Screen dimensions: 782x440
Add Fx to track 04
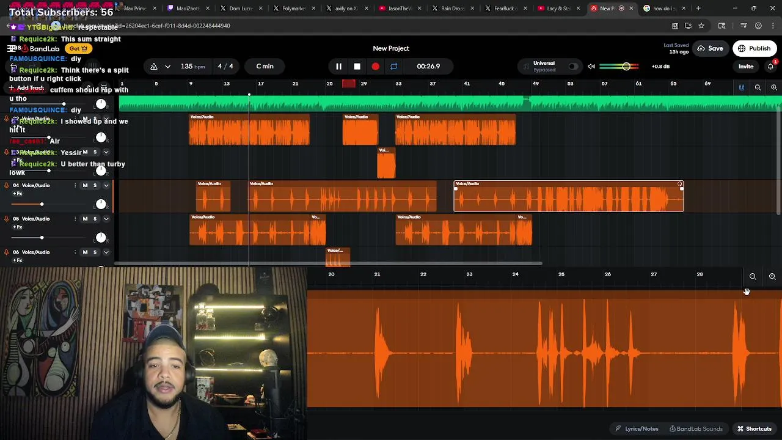18,194
